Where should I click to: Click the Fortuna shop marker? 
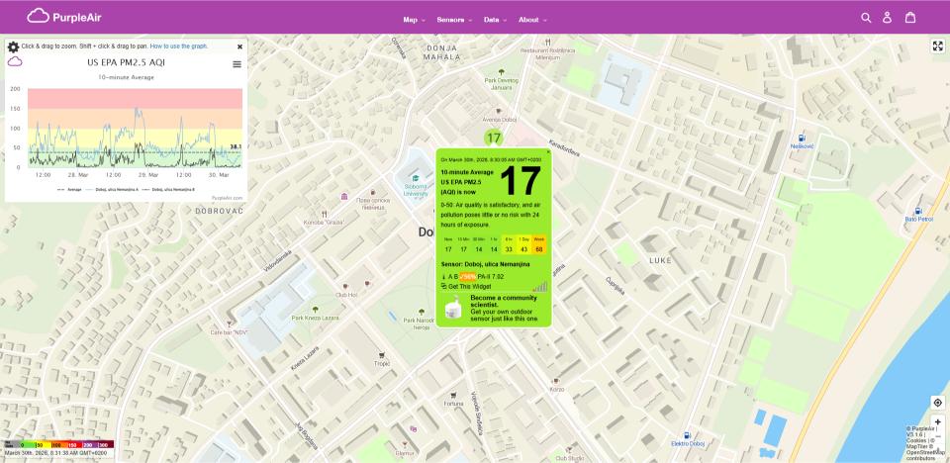coord(453,395)
